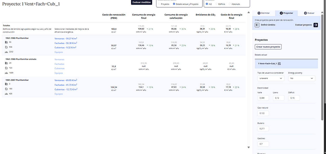Click the left arrow icon beside Definir ámbito
This screenshot has height=154, width=326.
coord(257,25)
